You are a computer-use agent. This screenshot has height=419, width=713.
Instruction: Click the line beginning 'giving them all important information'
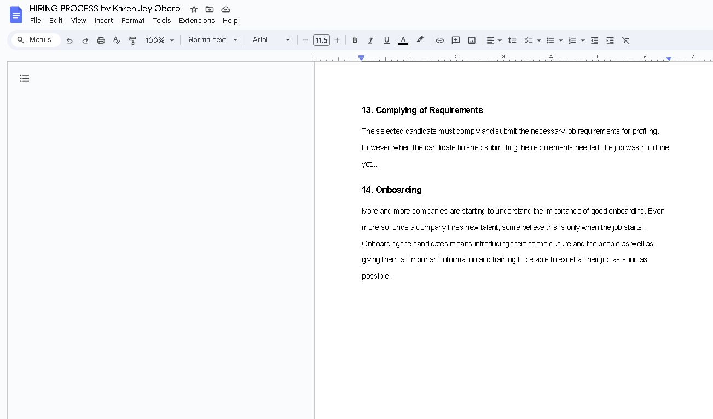click(505, 259)
